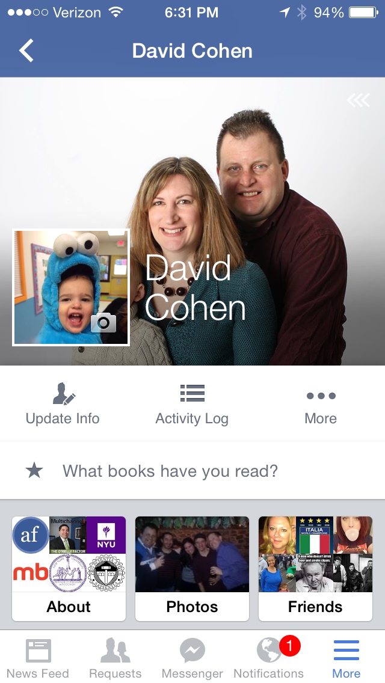This screenshot has width=385, height=683.
Task: Tap the battery indicator in status bar
Action: [x=363, y=13]
